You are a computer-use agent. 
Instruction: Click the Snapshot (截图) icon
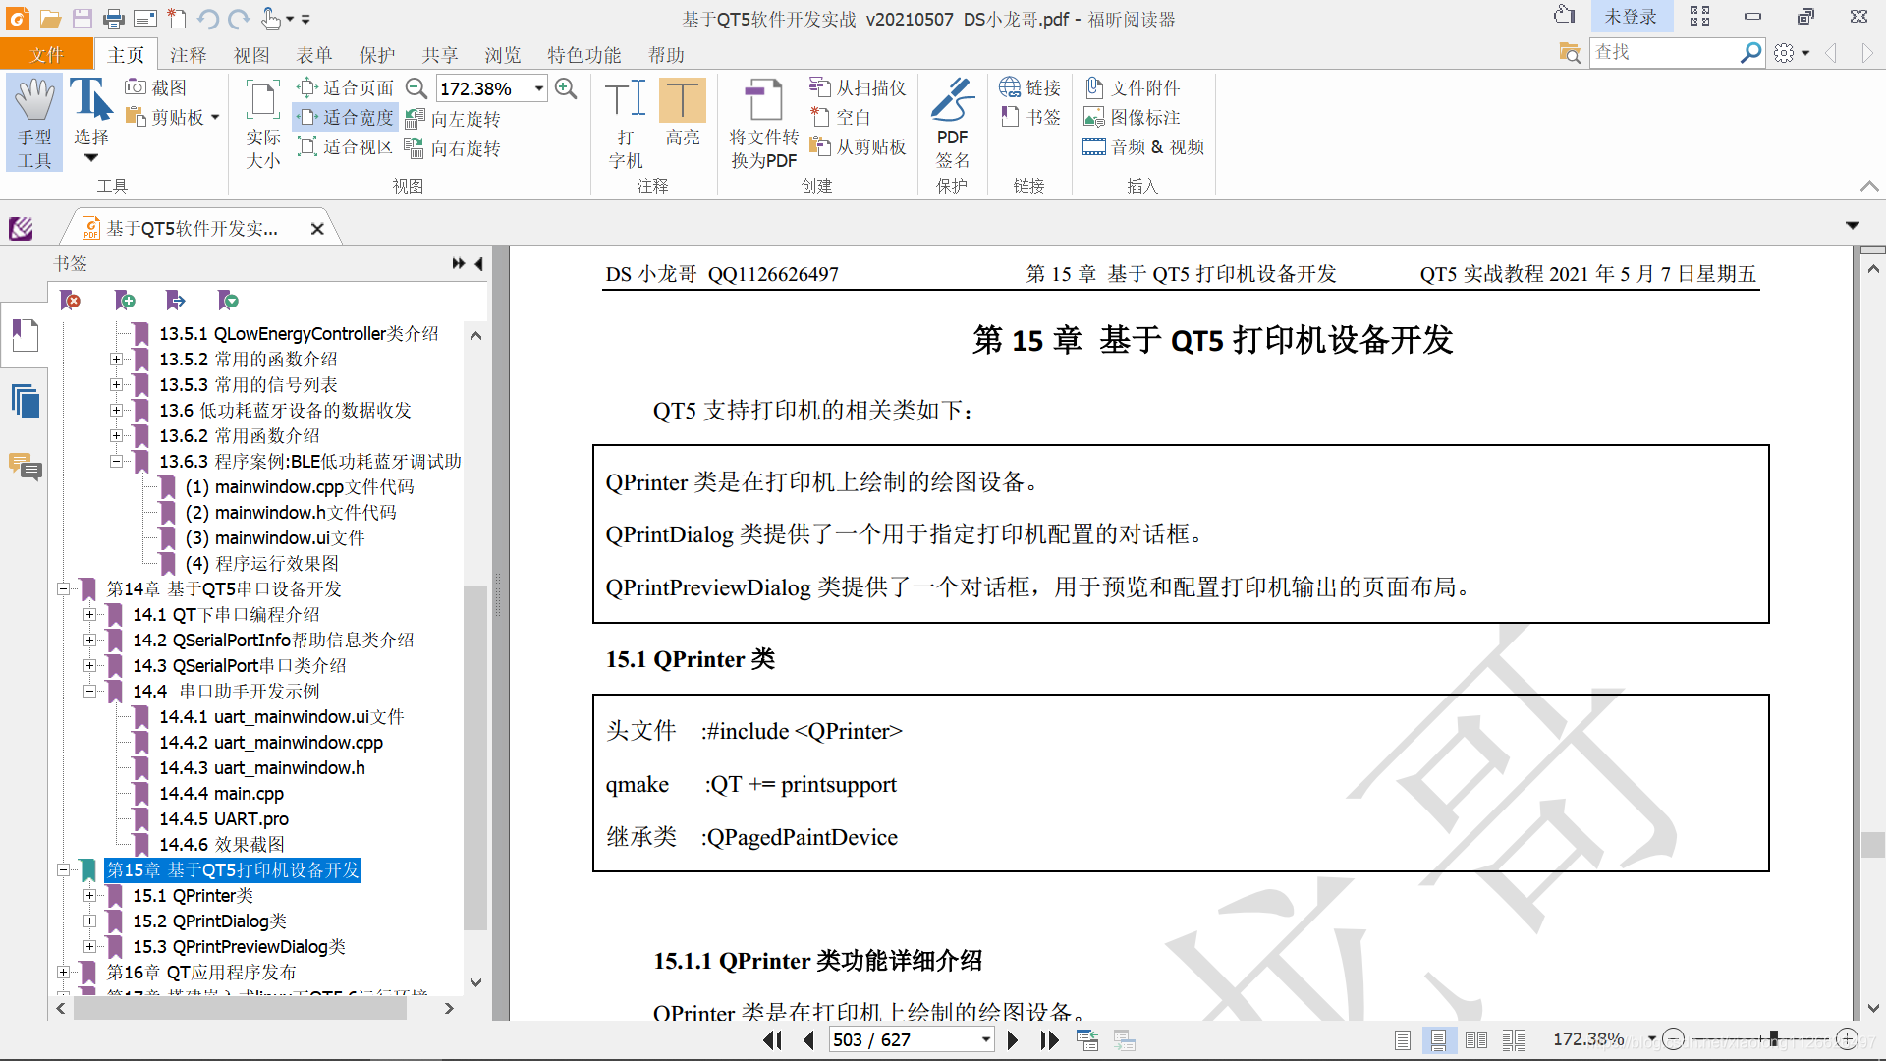click(x=136, y=87)
